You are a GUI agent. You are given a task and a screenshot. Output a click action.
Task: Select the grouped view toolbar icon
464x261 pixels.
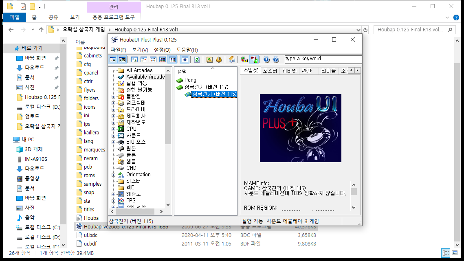coord(172,59)
